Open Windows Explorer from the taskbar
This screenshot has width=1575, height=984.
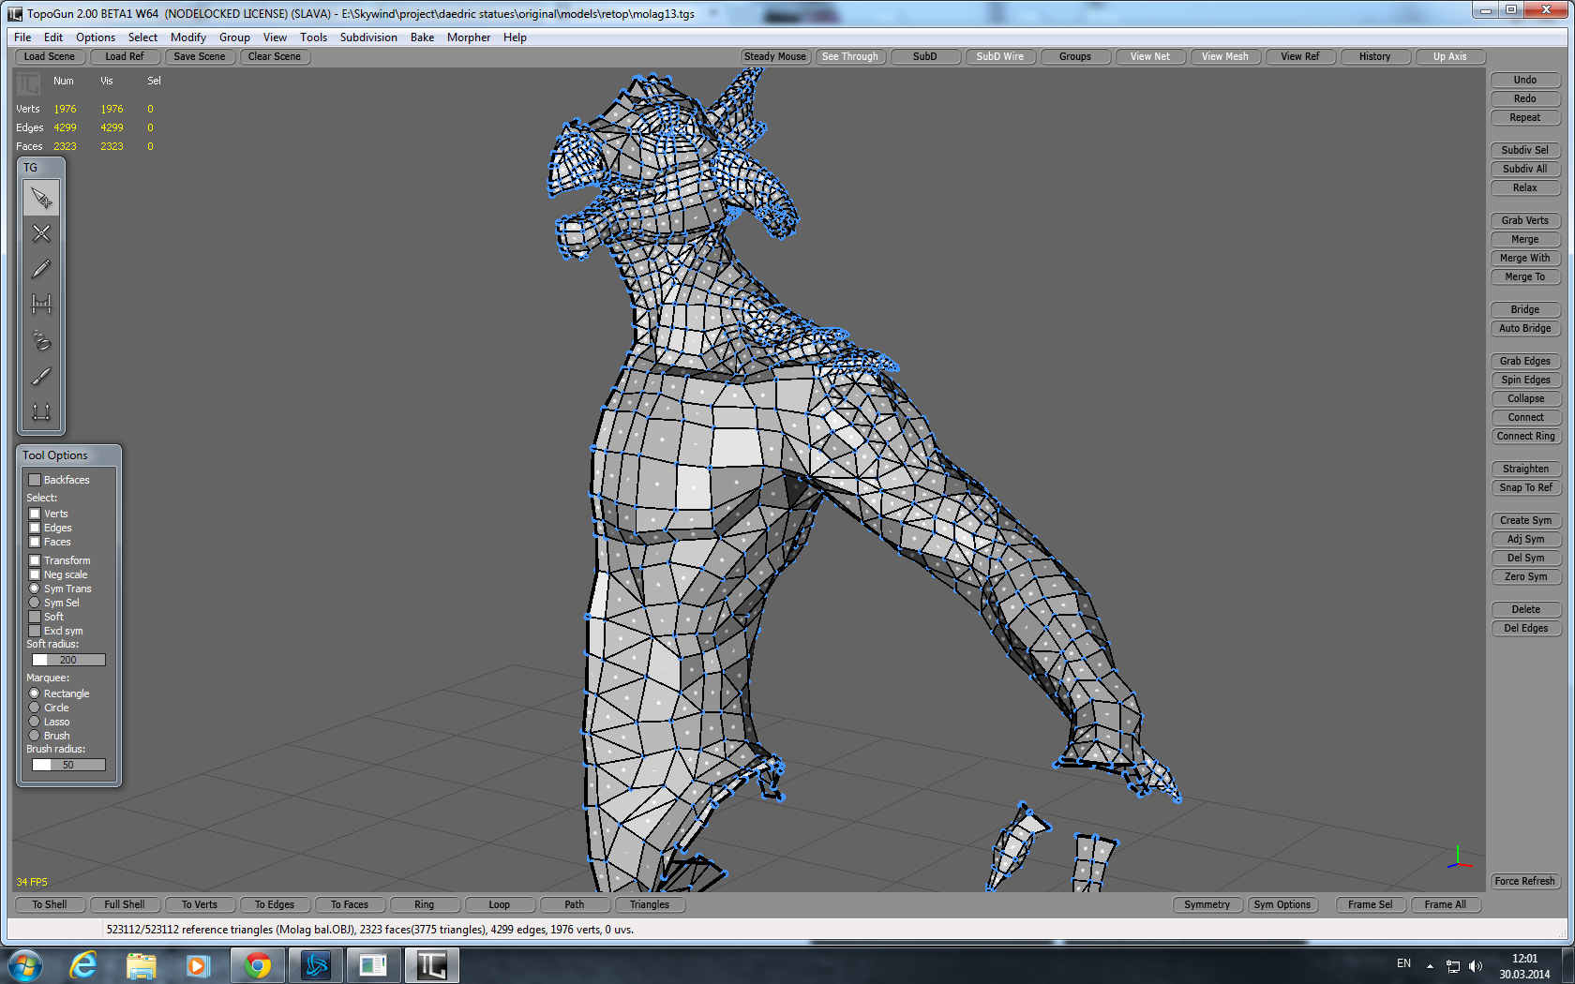pos(141,965)
